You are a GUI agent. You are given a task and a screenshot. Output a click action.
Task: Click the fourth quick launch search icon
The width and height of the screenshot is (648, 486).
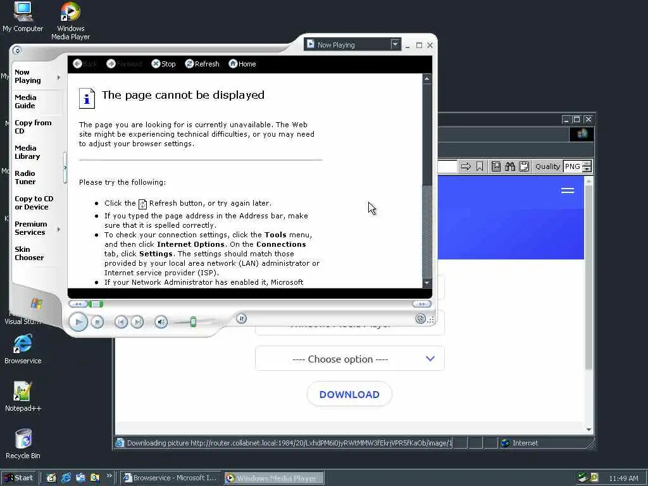click(95, 478)
